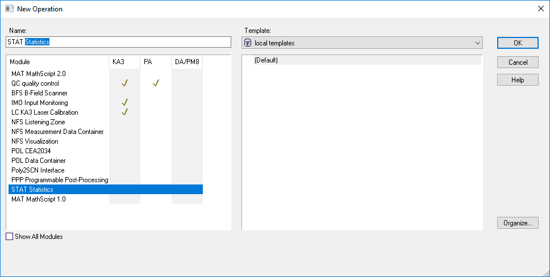
Task: Click the KA3 checkmark for LC KA3 Laser Calibration
Action: tap(124, 112)
